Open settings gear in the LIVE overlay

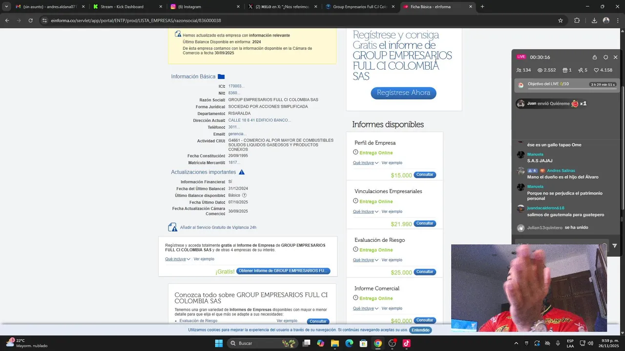pyautogui.click(x=605, y=57)
